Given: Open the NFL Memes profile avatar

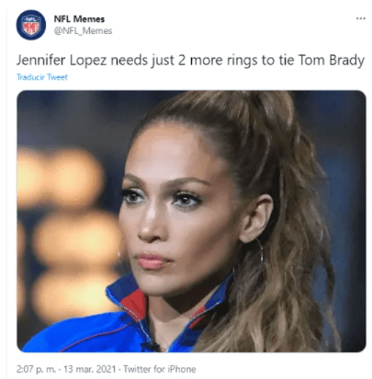Looking at the screenshot, I should [31, 25].
